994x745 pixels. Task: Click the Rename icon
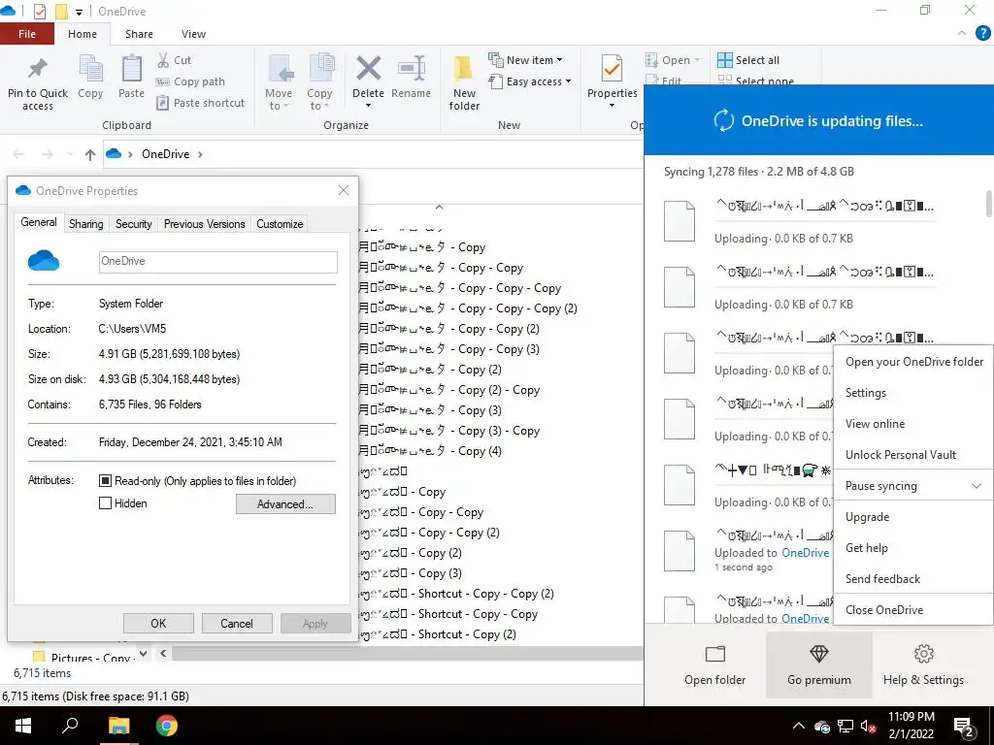[x=411, y=69]
